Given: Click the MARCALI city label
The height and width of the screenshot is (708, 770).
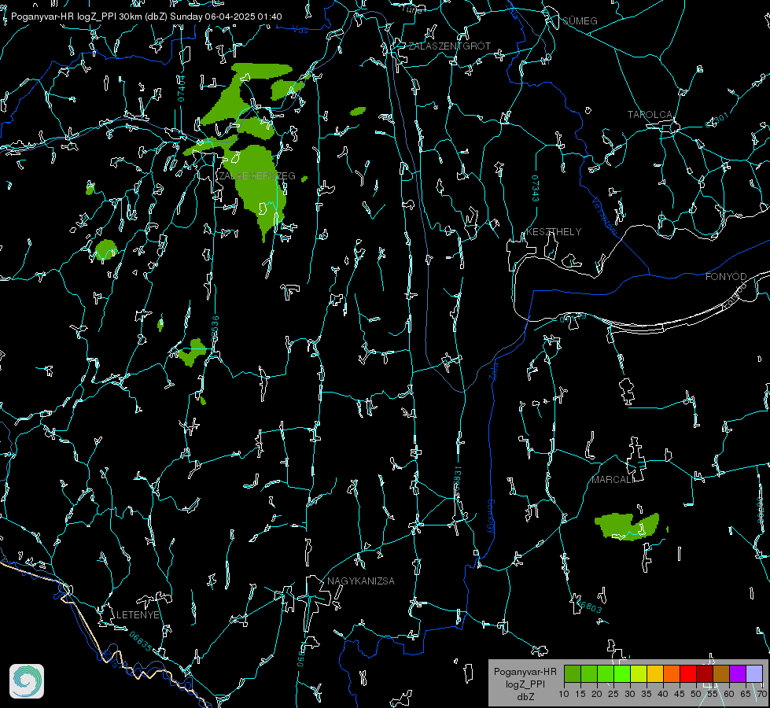Looking at the screenshot, I should pyautogui.click(x=613, y=480).
